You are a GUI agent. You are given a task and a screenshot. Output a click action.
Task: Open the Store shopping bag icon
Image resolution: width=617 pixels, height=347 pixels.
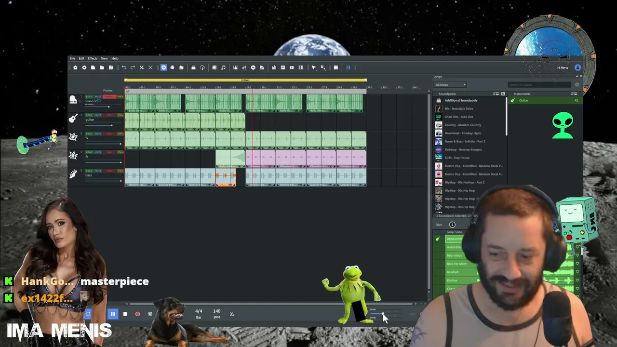193,67
